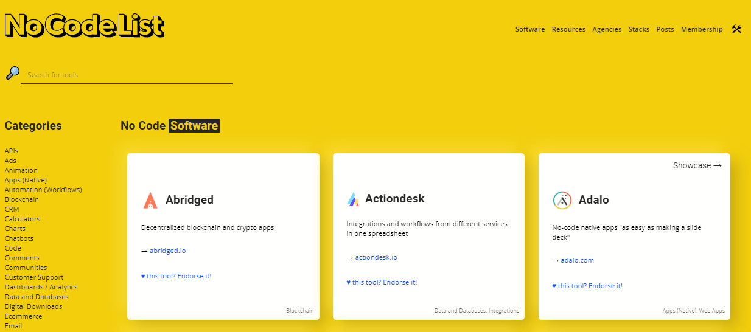Select the Digital Downloads category

pos(33,306)
